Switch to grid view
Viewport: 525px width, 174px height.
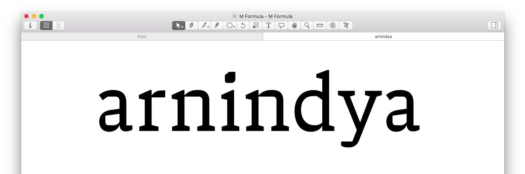pyautogui.click(x=46, y=26)
